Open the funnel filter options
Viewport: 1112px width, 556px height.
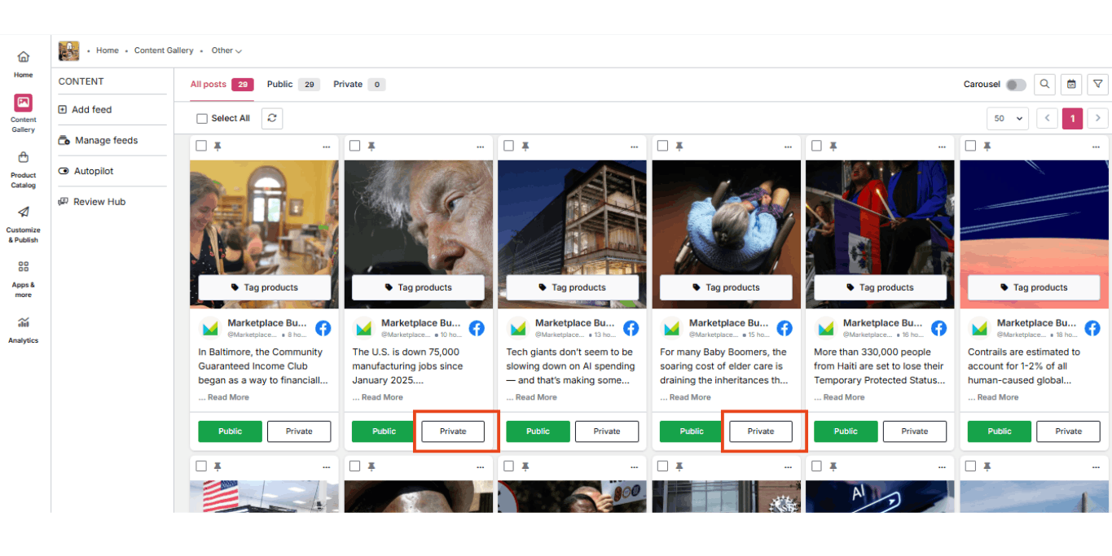[1098, 84]
